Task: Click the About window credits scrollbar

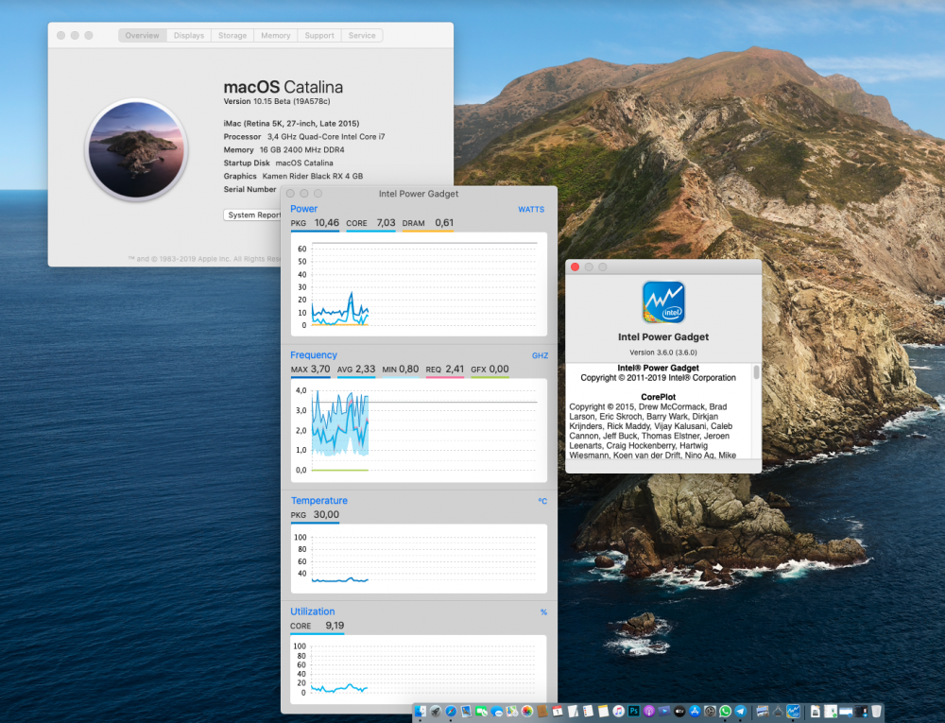Action: (756, 371)
